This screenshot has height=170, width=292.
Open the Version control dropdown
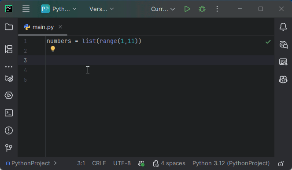[x=101, y=9]
